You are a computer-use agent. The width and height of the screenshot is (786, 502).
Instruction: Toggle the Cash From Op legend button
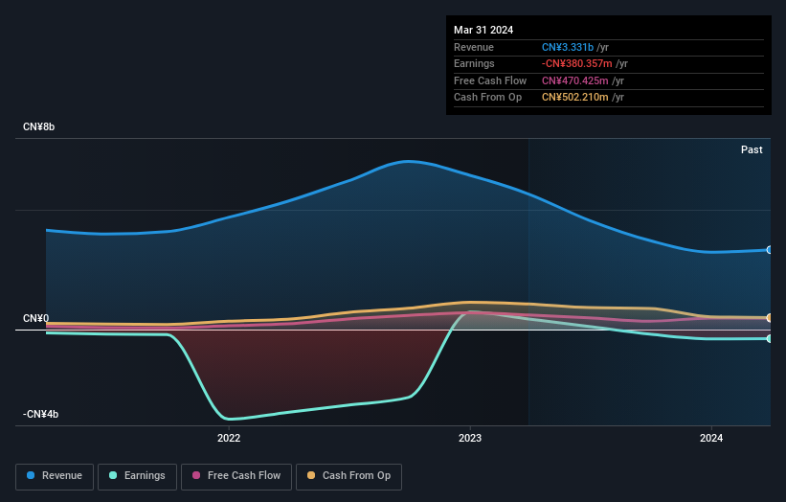click(x=348, y=476)
